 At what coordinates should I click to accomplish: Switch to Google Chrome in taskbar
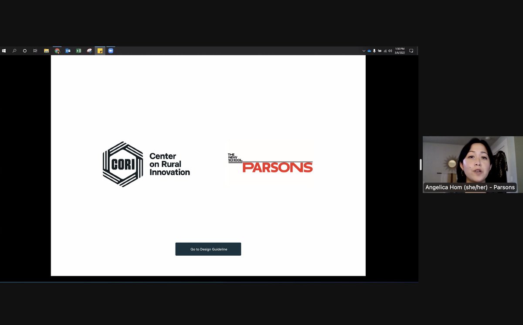click(x=57, y=51)
